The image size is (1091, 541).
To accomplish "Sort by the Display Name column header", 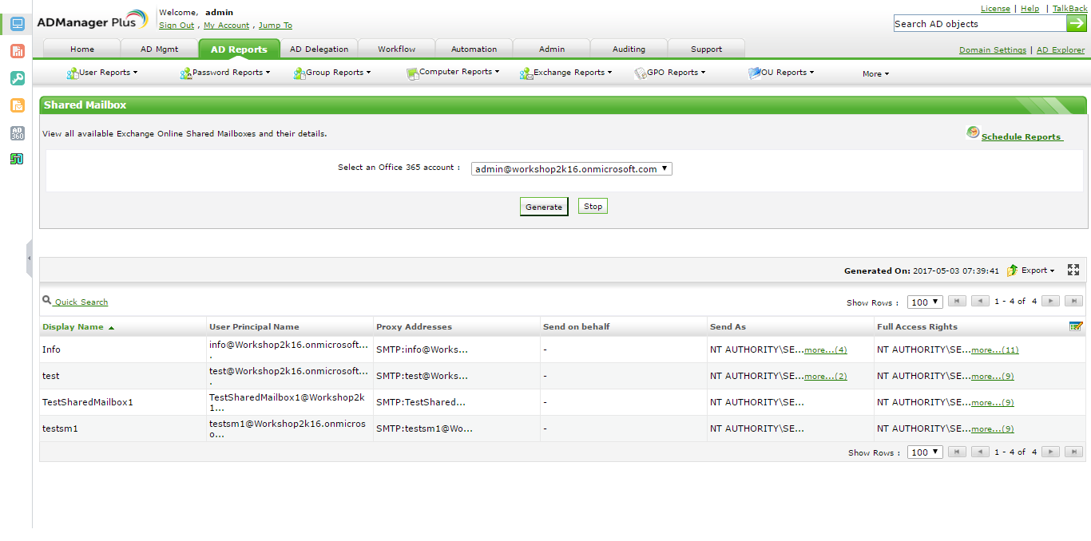I will (73, 327).
